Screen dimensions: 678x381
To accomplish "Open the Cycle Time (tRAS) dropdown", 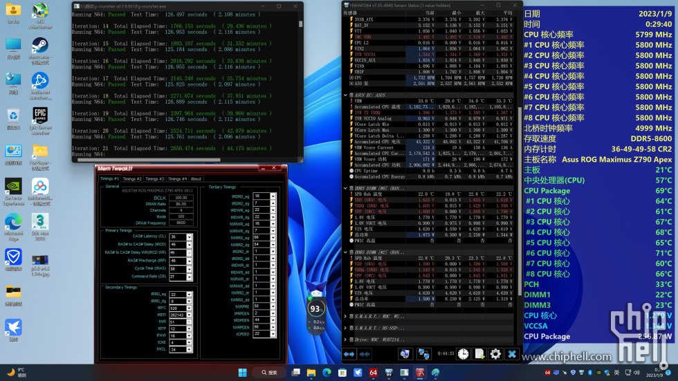I will coord(189,269).
